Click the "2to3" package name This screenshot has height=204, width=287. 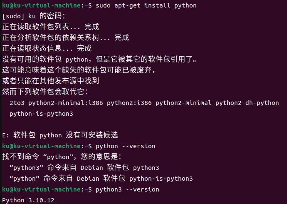coord(17,103)
